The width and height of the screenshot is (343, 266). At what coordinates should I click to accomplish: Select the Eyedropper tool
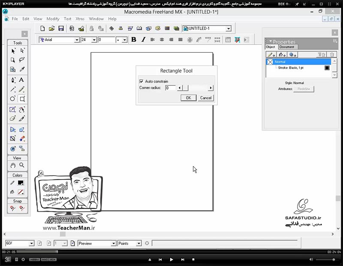click(22, 69)
